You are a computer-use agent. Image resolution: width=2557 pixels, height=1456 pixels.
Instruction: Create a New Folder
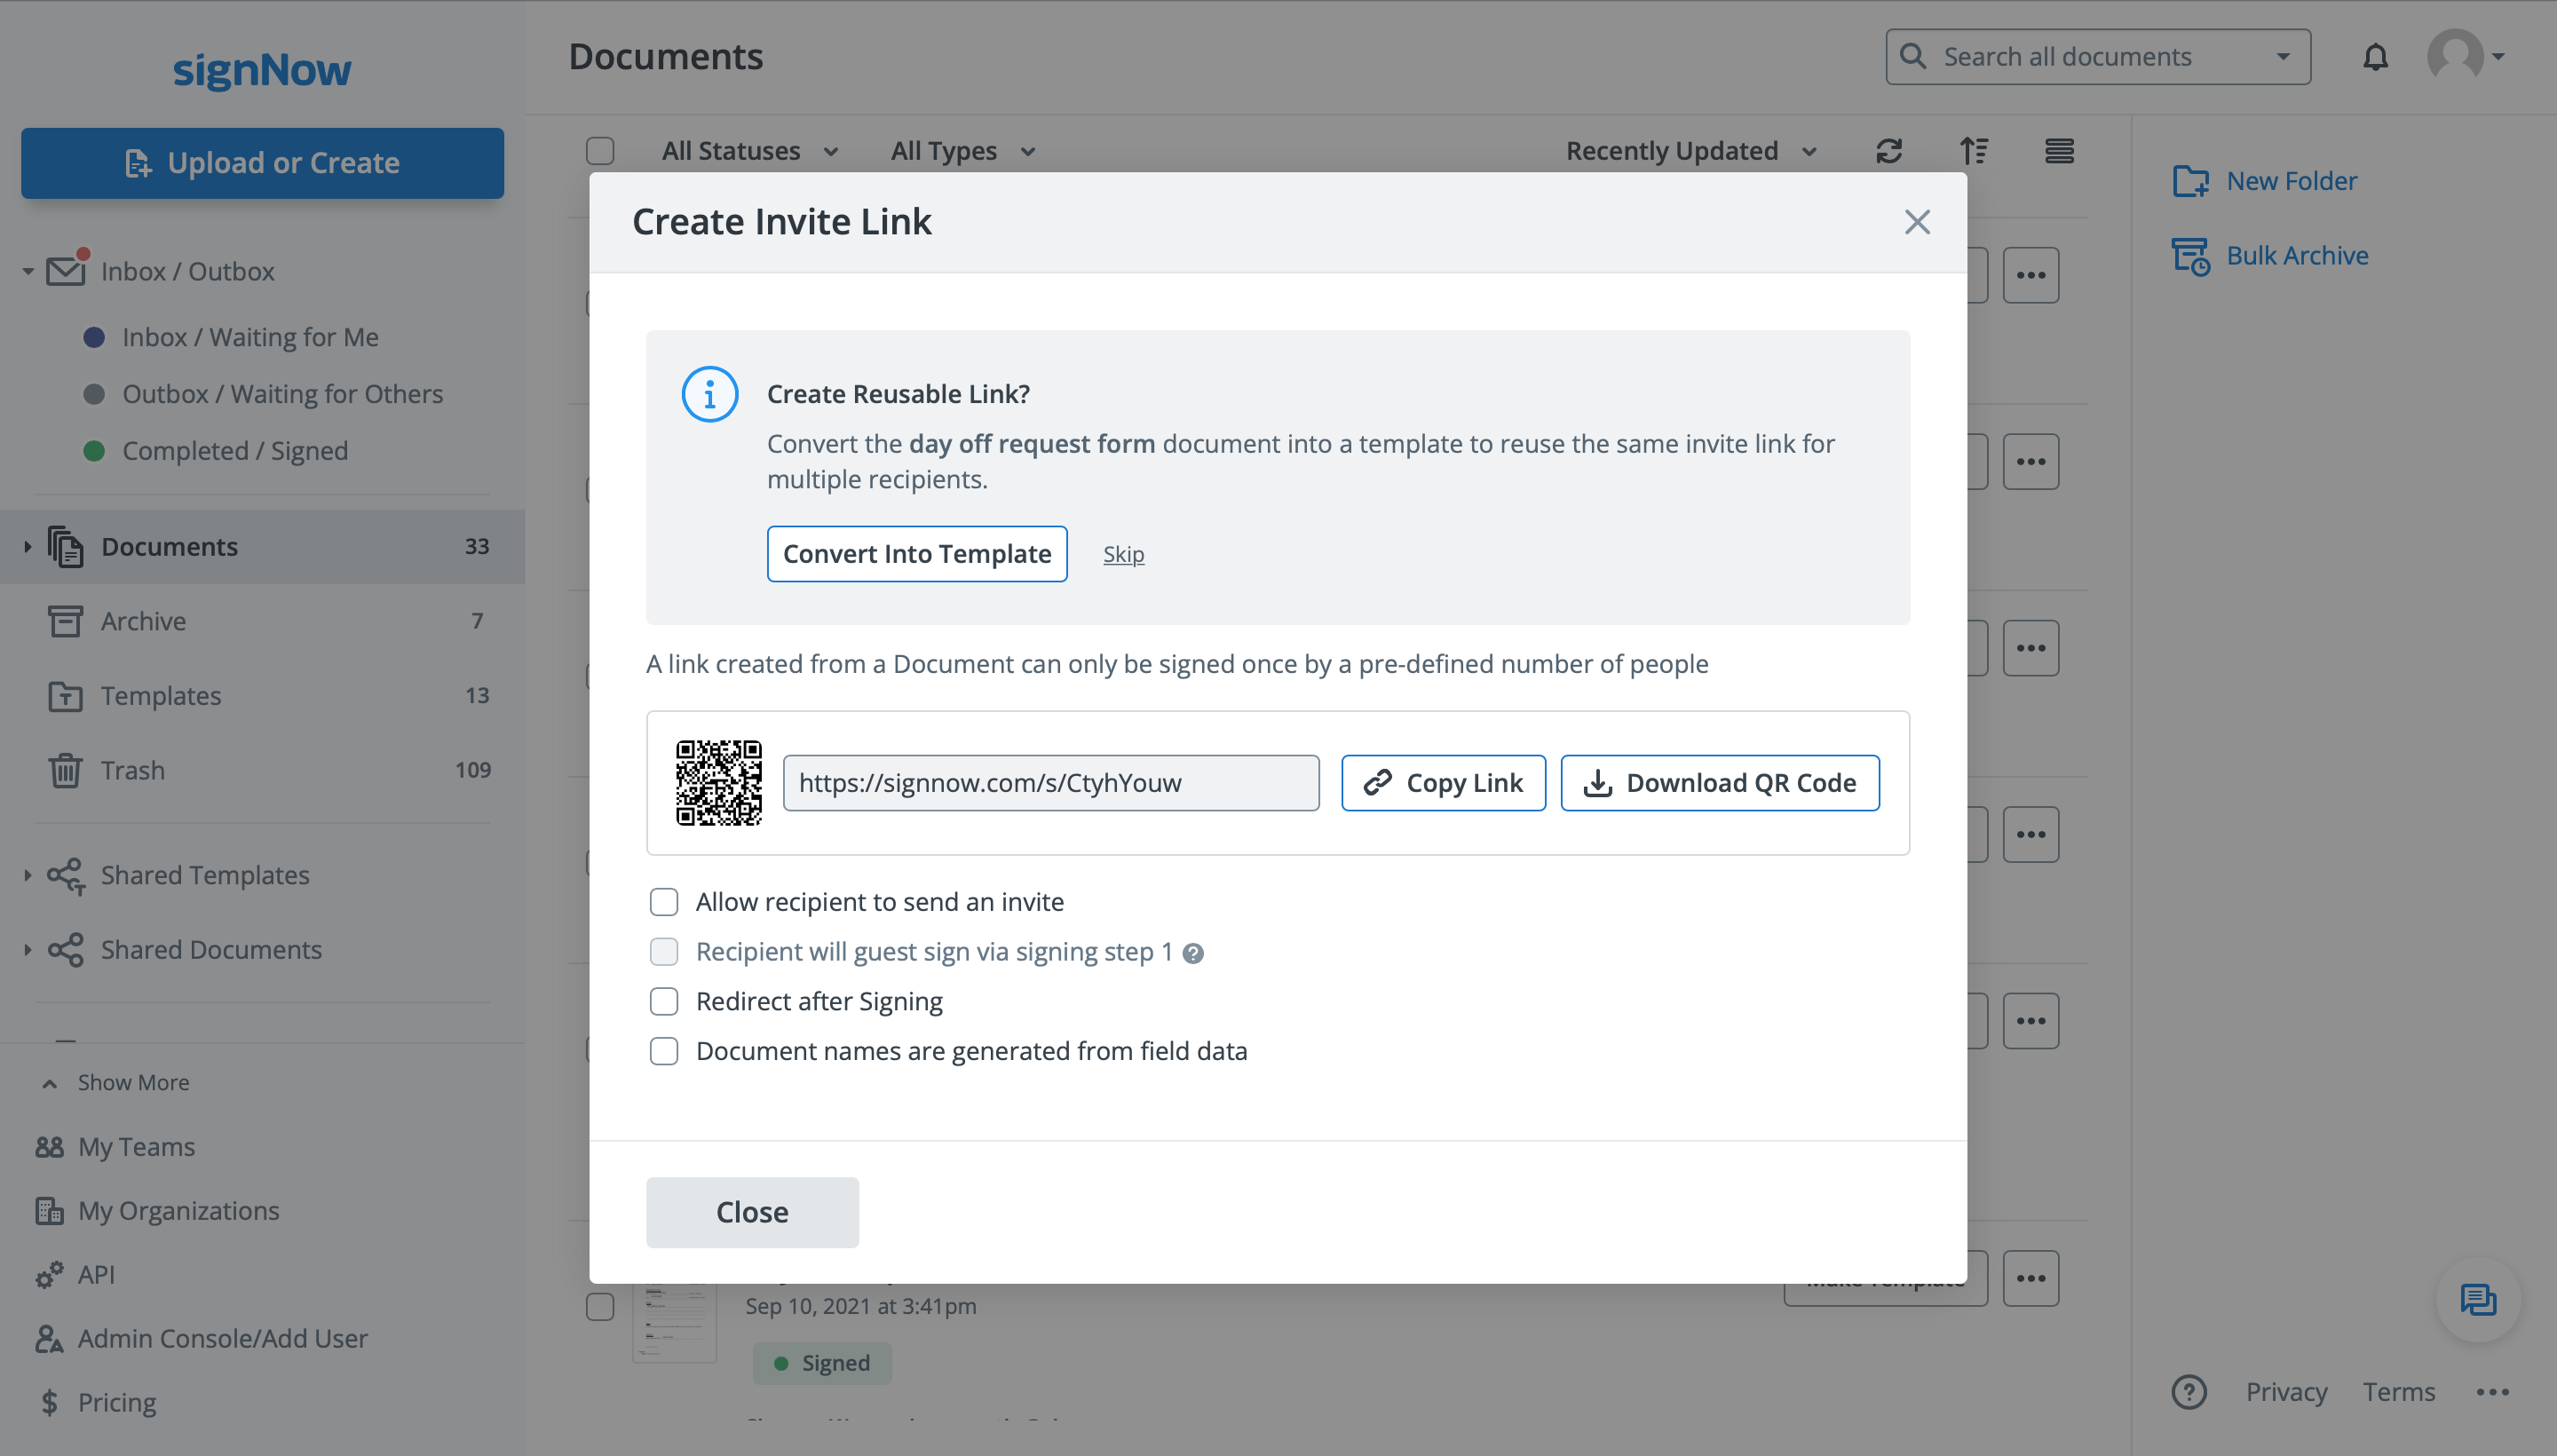click(2290, 180)
